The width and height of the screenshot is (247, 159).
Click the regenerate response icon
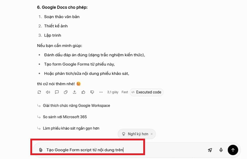coord(39,92)
